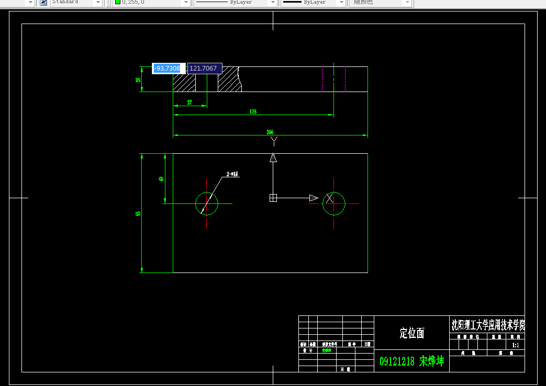
Task: Click the green color swatch in color control
Action: pos(118,2)
